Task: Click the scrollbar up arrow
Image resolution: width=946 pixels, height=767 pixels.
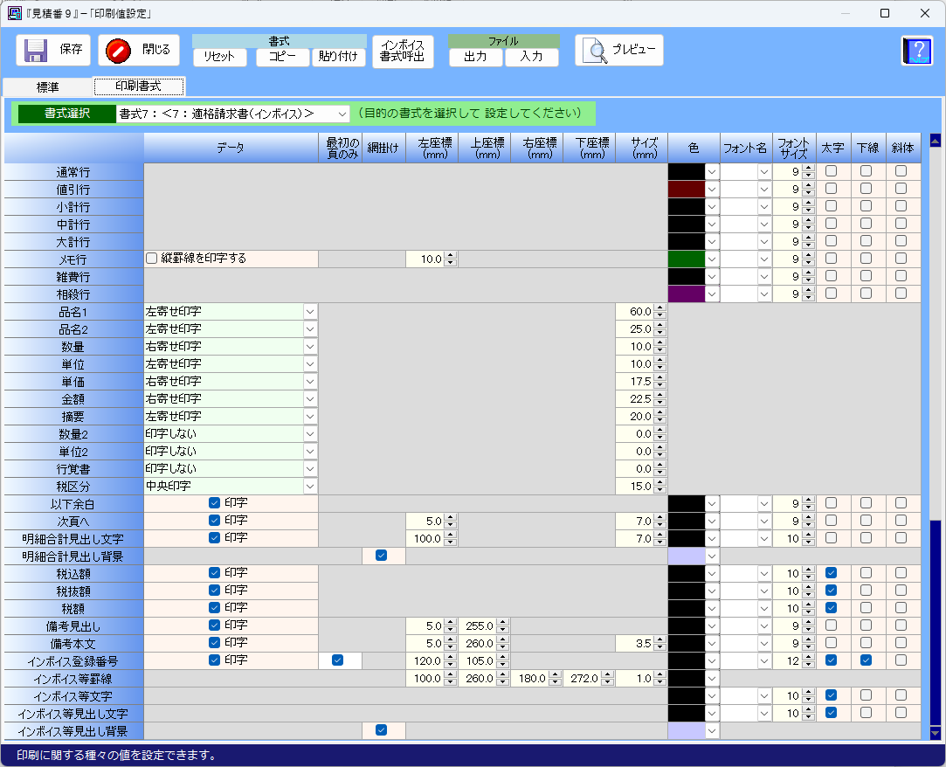Action: point(936,142)
